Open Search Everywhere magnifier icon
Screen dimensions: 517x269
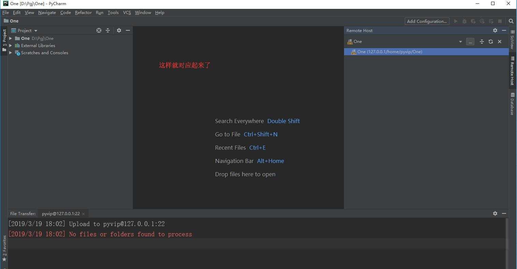511,21
